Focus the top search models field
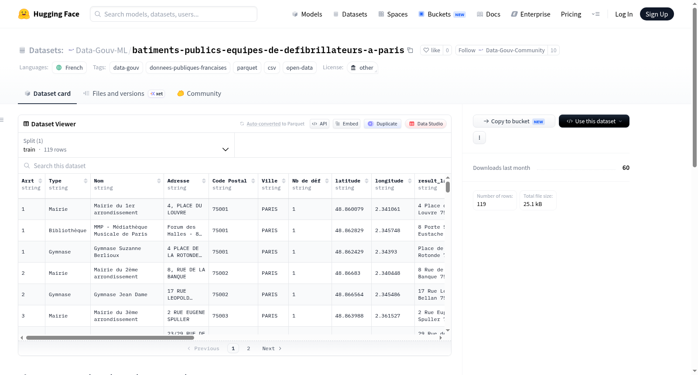The height and width of the screenshot is (375, 698). coord(174,14)
